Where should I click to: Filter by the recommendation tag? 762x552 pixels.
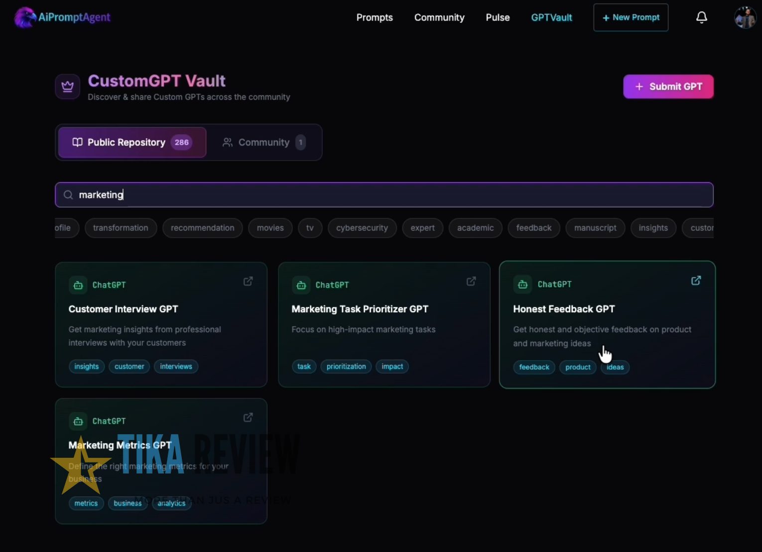tap(202, 228)
